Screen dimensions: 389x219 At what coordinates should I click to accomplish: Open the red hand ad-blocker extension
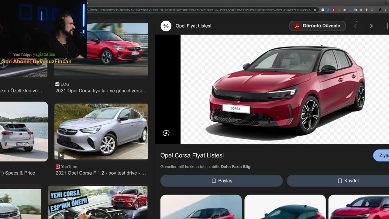click(x=334, y=10)
